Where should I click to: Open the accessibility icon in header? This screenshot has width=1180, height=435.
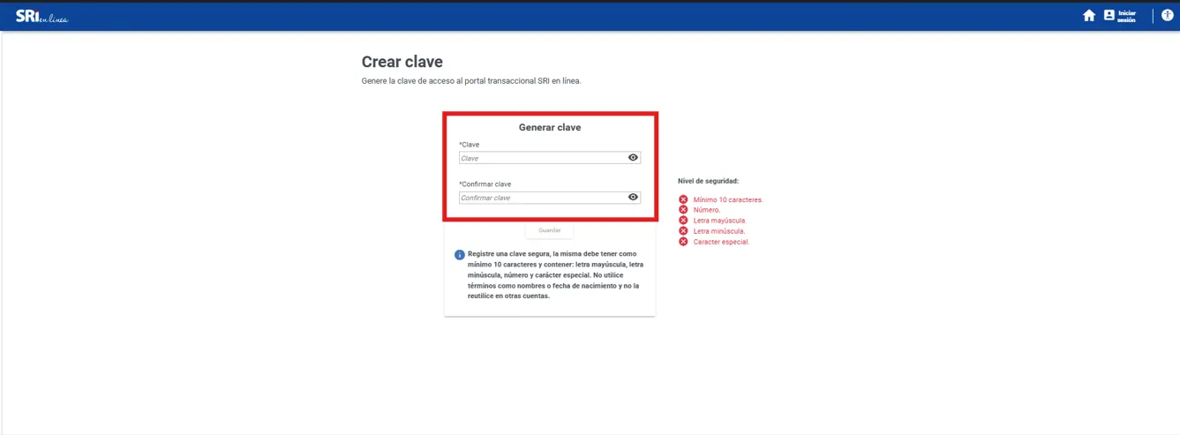pyautogui.click(x=1168, y=16)
